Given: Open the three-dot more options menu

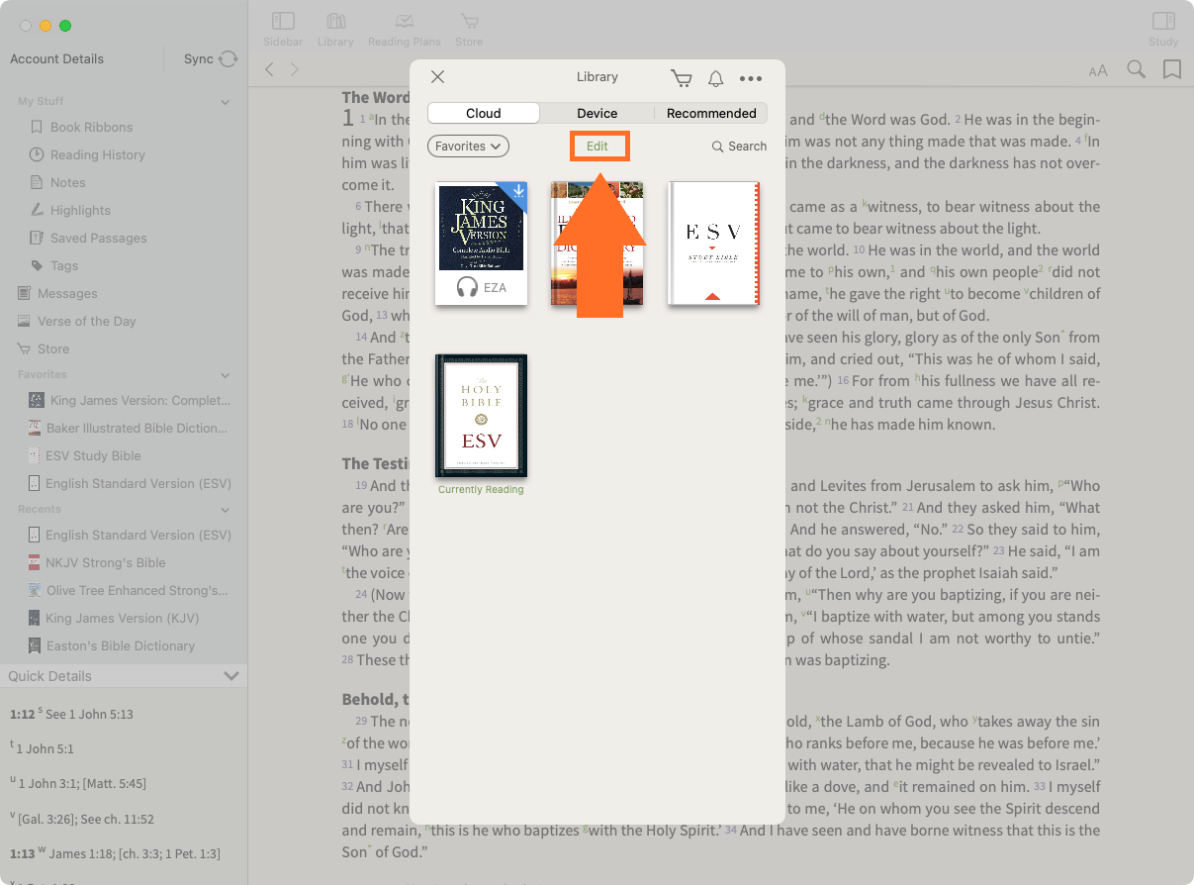Looking at the screenshot, I should coord(751,78).
